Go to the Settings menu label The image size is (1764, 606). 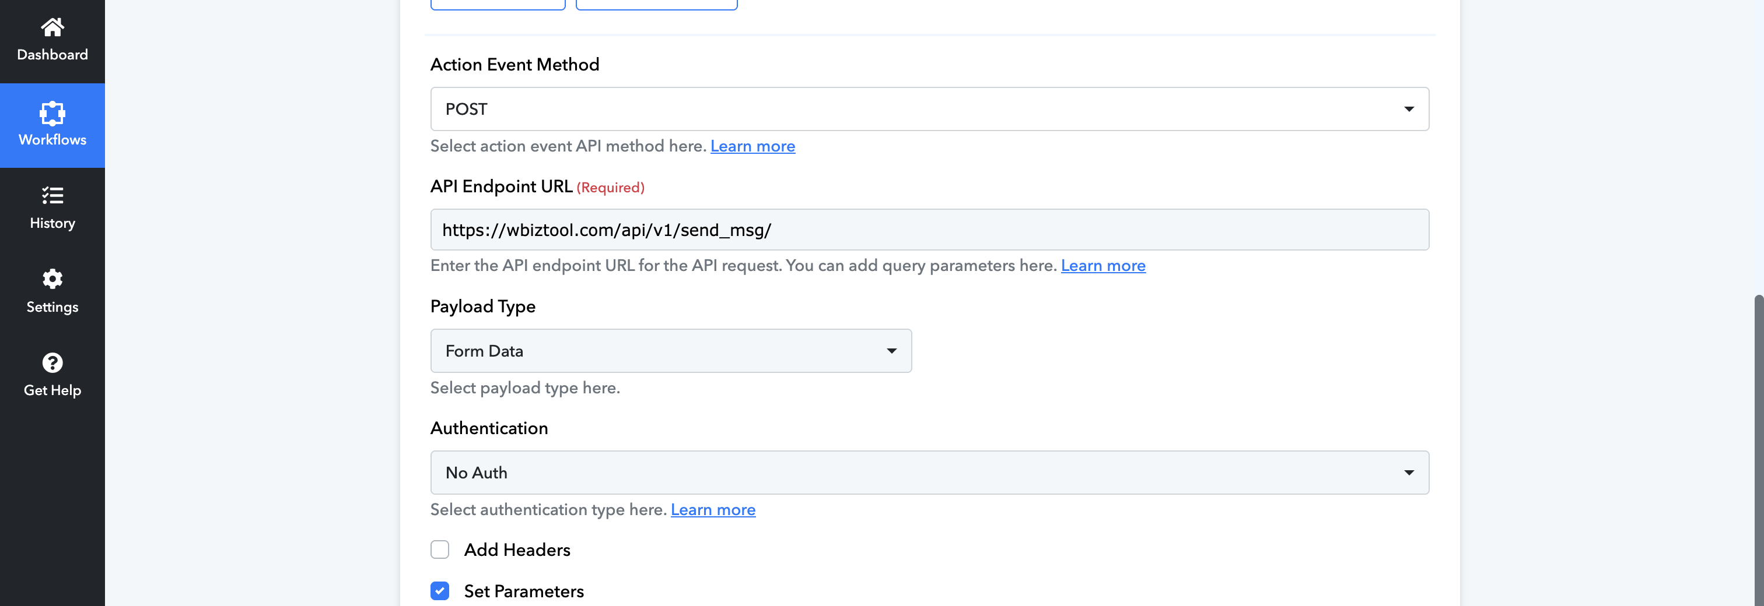52,307
